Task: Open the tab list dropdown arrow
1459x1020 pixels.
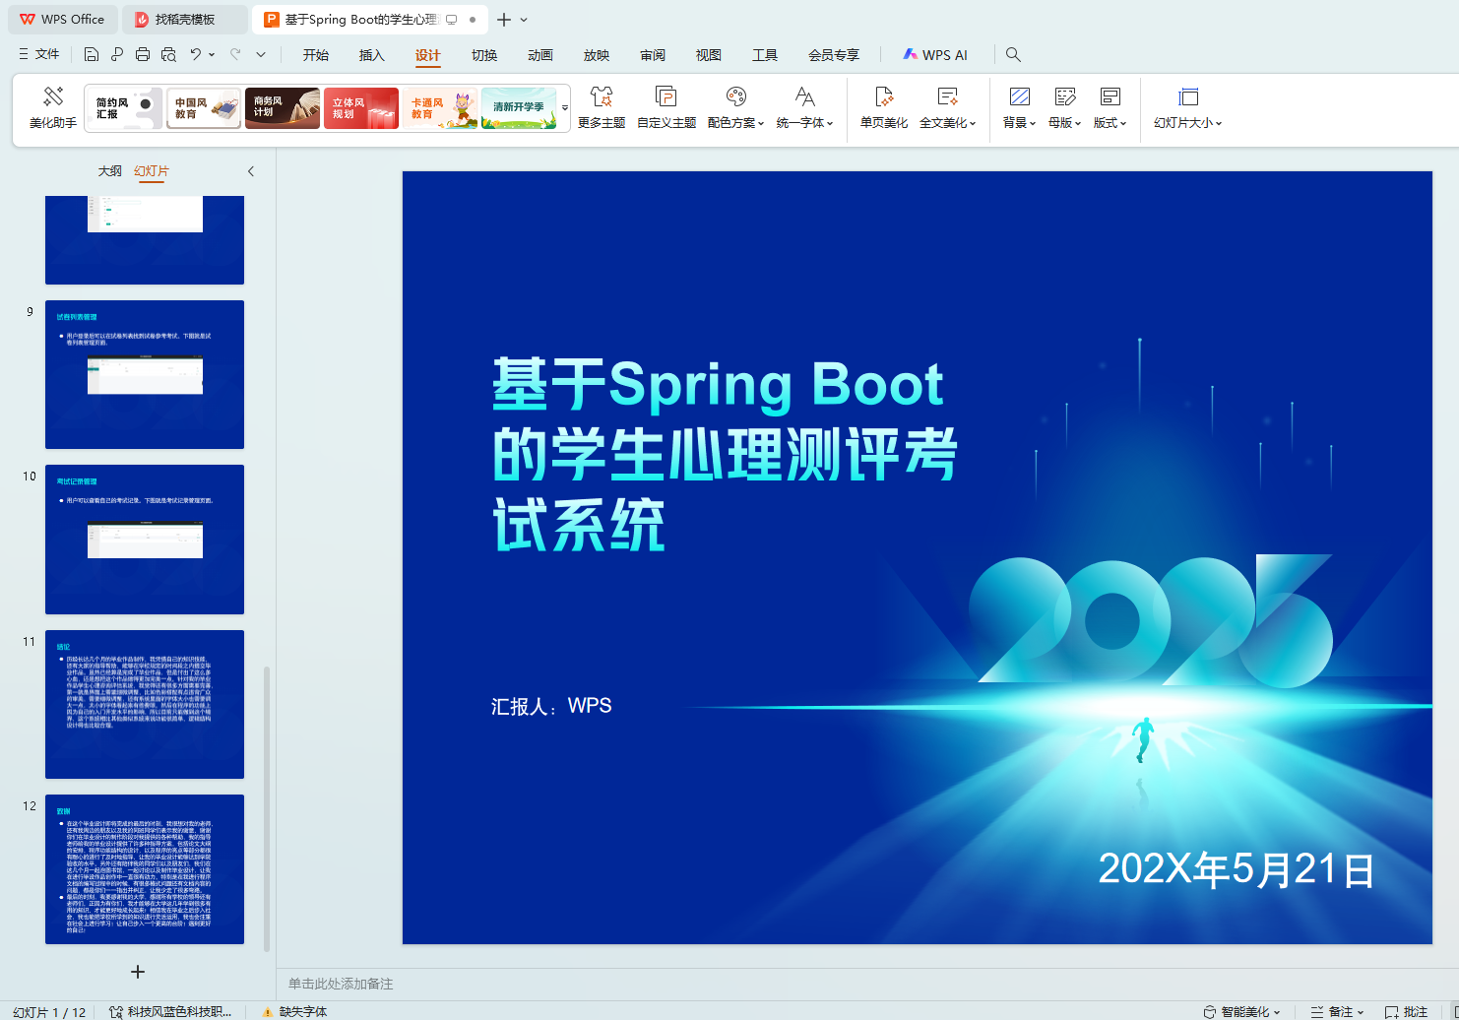Action: pos(524,20)
